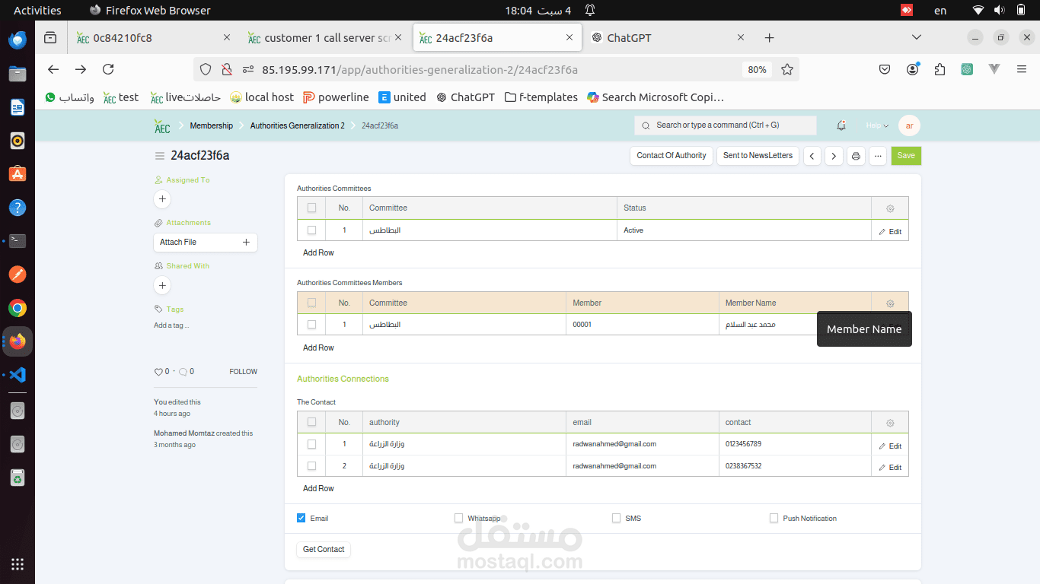Select all rows in The Contact table
Image resolution: width=1040 pixels, height=584 pixels.
311,422
